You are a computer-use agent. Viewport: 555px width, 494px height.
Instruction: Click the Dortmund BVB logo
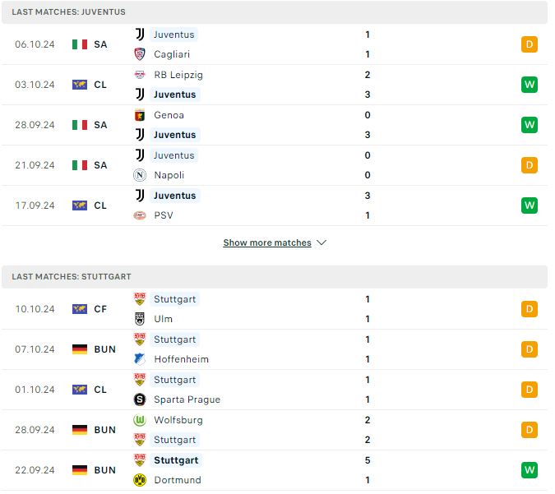point(140,481)
